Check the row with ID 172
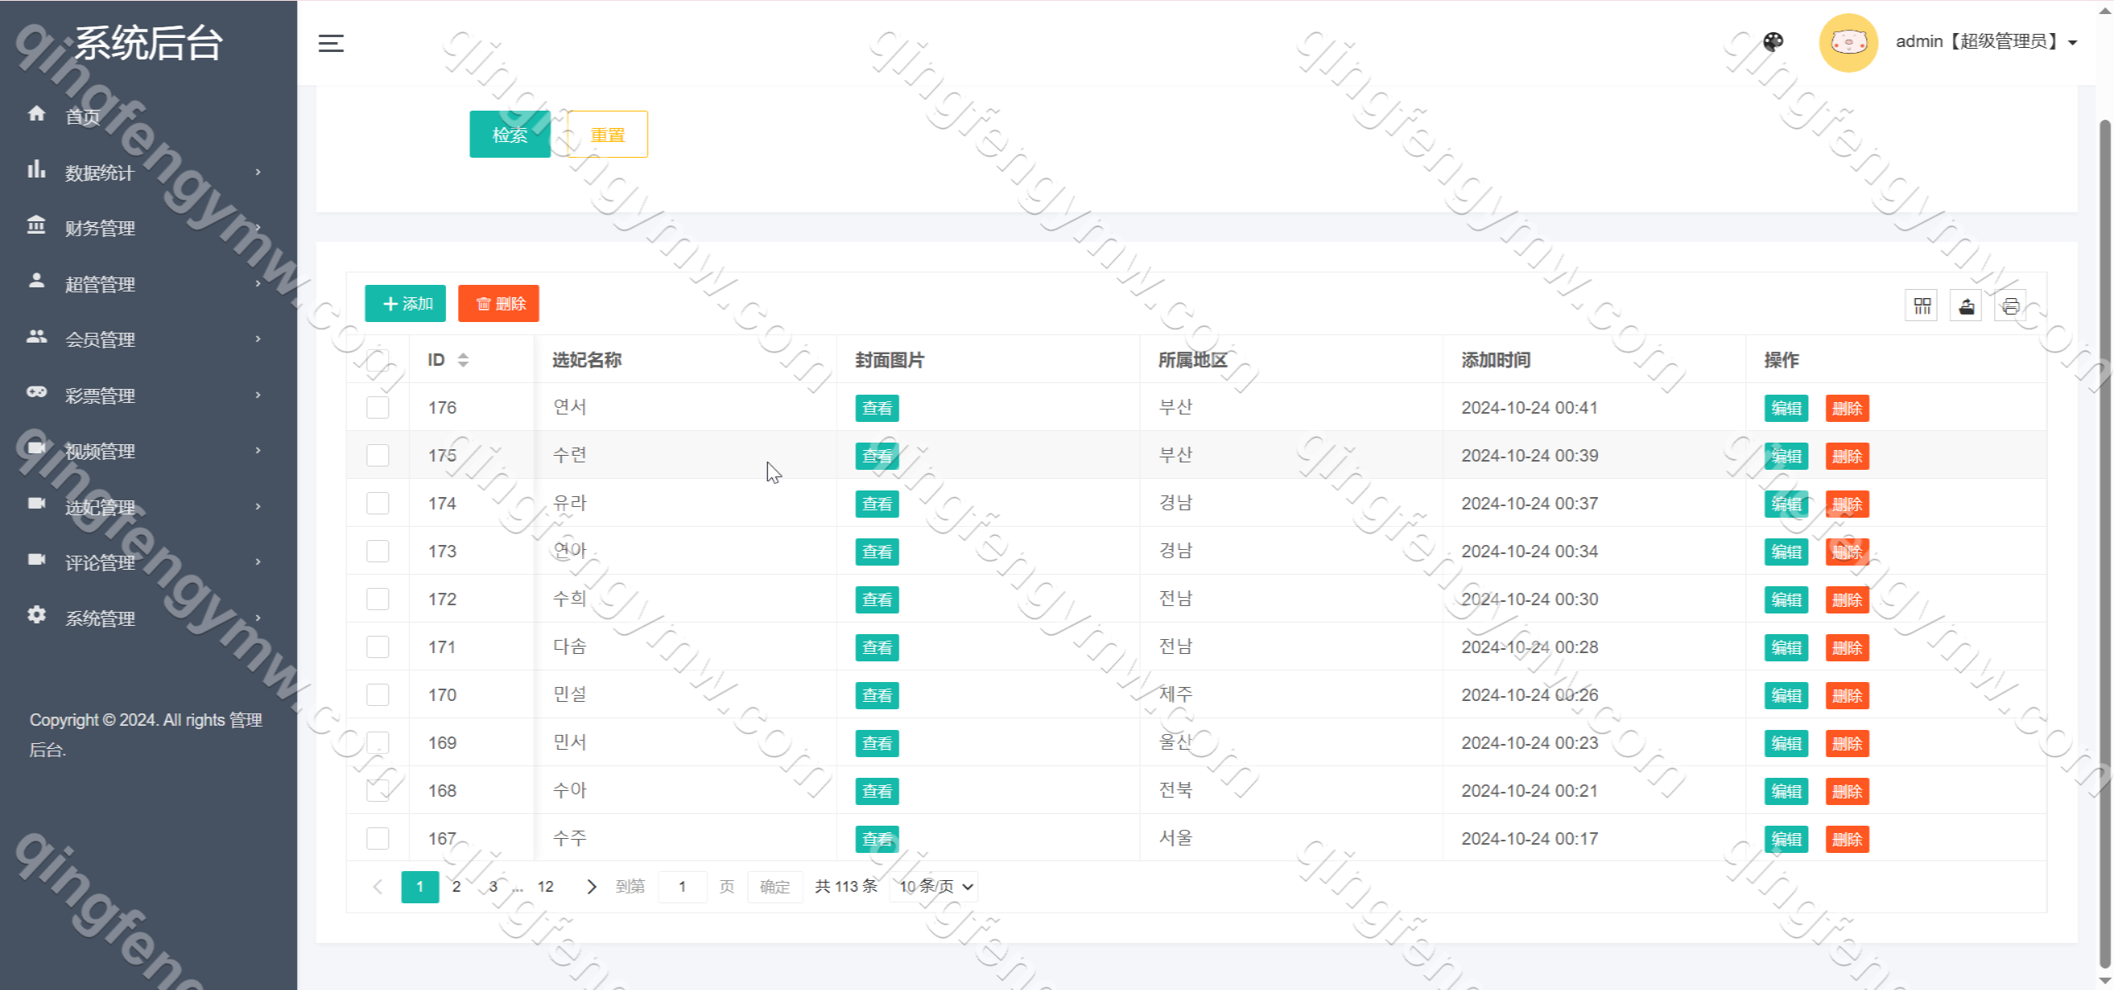 [377, 599]
